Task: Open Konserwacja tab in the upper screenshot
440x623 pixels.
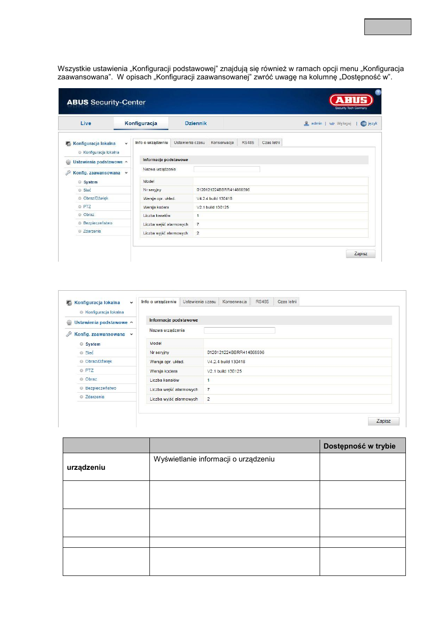Action: pos(222,143)
